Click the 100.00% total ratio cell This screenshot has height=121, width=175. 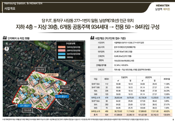tap(167, 115)
